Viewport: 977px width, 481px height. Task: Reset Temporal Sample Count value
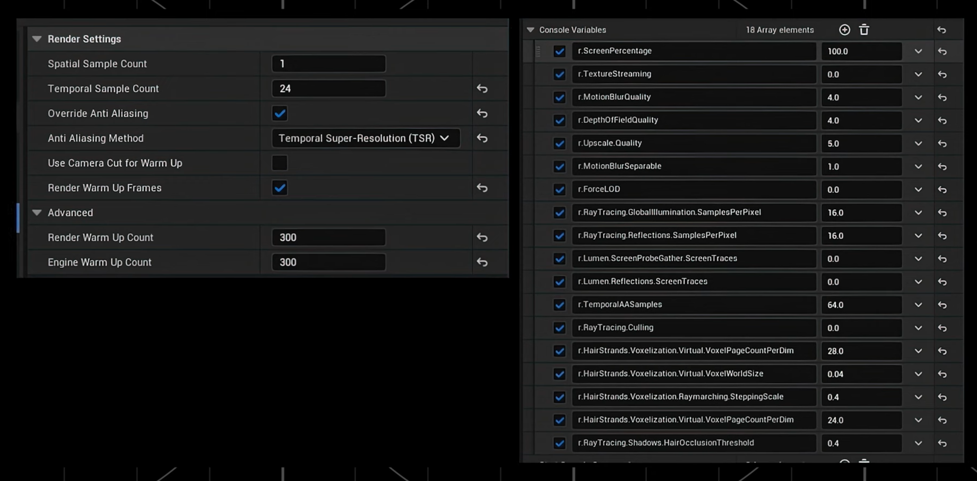[x=482, y=88]
